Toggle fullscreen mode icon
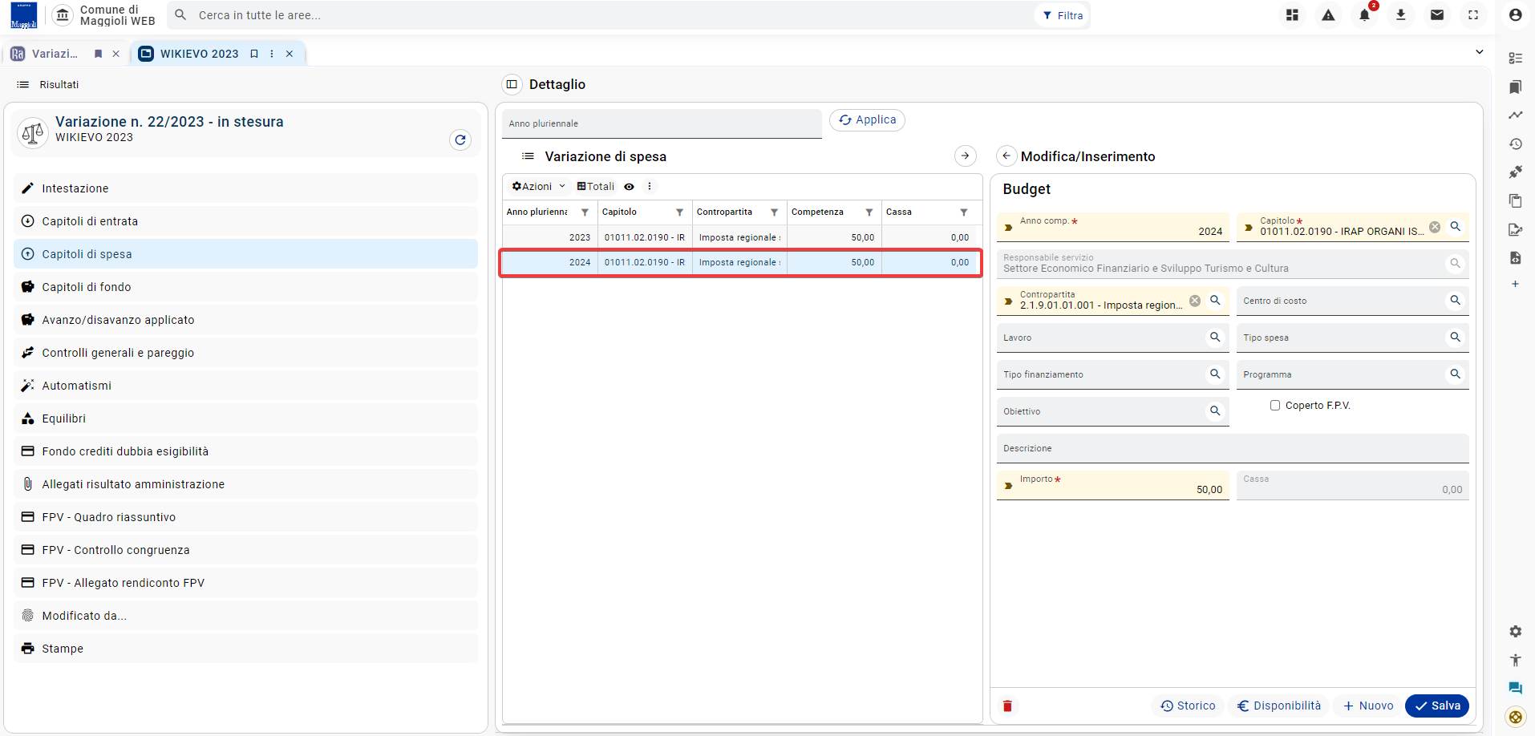1535x736 pixels. pos(1473,15)
